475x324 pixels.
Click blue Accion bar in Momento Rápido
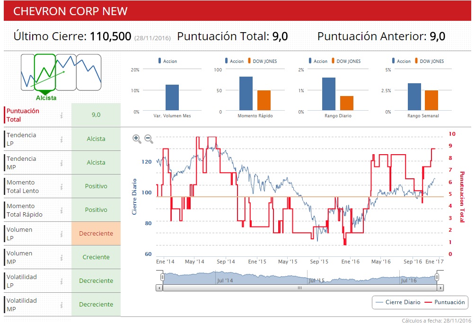tap(246, 94)
